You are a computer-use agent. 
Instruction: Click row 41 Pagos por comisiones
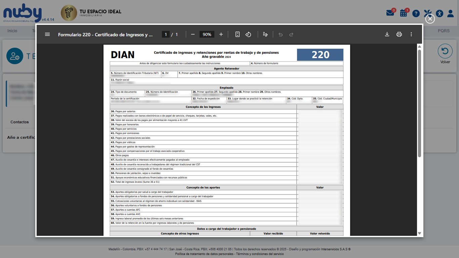[203, 133]
